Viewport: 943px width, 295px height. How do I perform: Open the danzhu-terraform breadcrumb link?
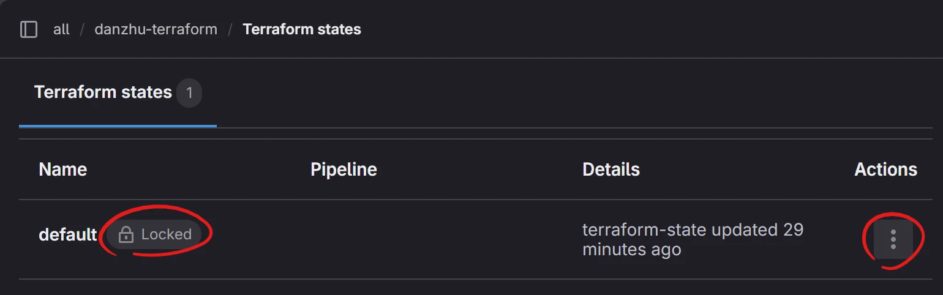156,29
